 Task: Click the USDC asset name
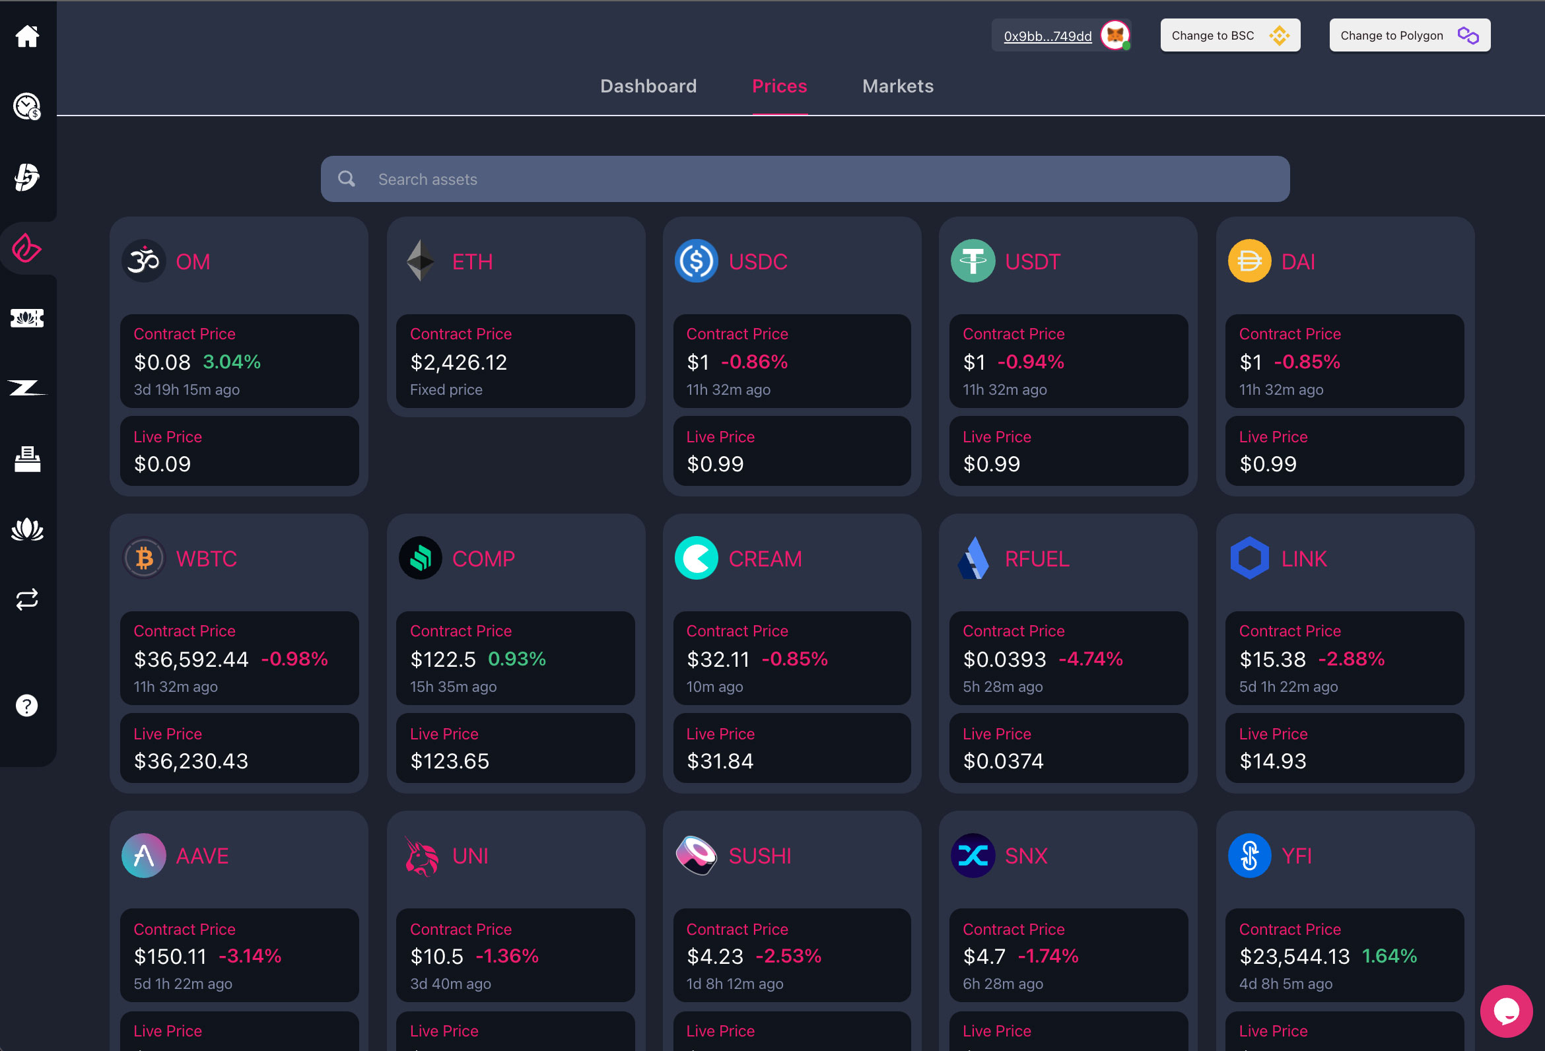pos(758,262)
